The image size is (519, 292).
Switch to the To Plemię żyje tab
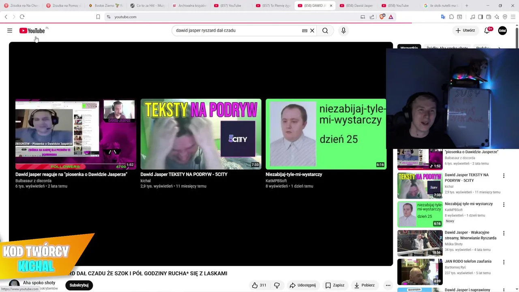(x=273, y=6)
